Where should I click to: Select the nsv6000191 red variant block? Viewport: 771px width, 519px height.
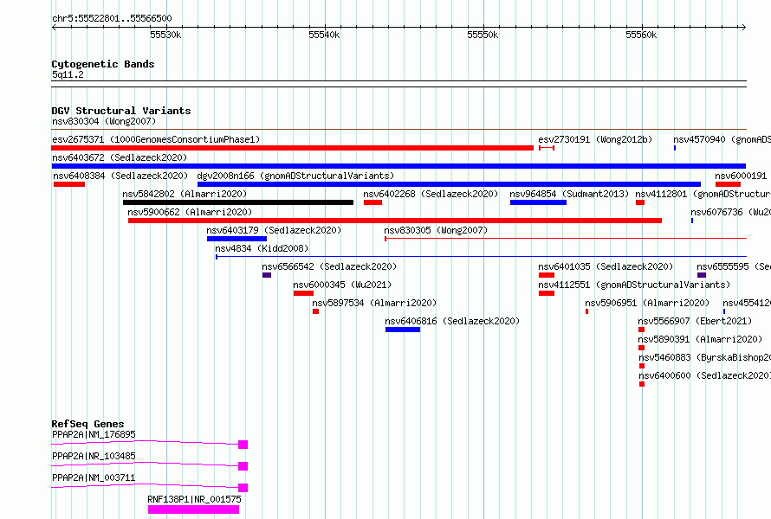click(729, 184)
